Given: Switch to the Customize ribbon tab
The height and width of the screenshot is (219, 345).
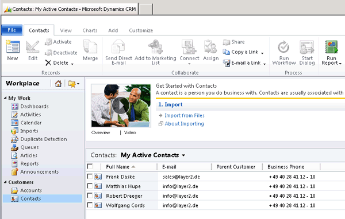Looking at the screenshot, I should [141, 30].
